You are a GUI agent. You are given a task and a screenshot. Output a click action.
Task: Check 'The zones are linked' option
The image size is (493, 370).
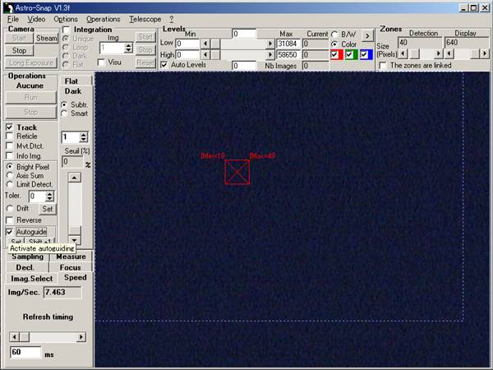click(384, 65)
